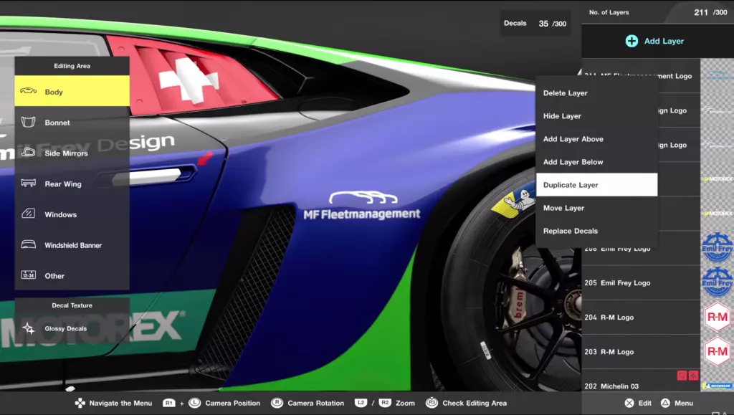This screenshot has width=734, height=415.
Task: Choose the Windows icon in Editing Area
Action: click(28, 214)
